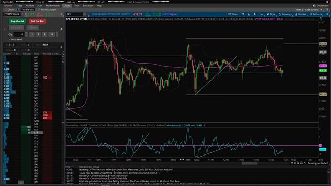Screen dimensions: 331x186
Task: Toggle the auto send checkbox
Action: 10,39
